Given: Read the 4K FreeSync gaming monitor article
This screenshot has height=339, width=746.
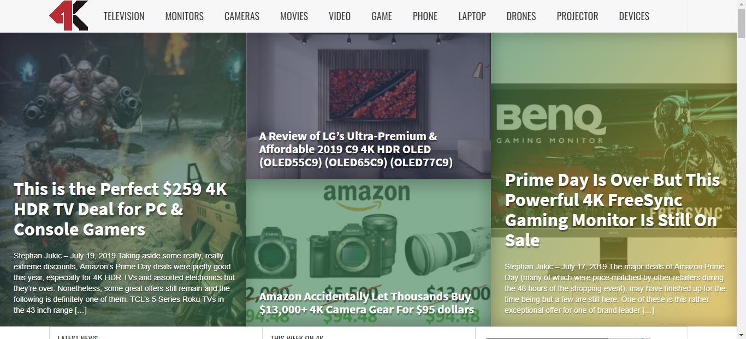Looking at the screenshot, I should tap(612, 210).
